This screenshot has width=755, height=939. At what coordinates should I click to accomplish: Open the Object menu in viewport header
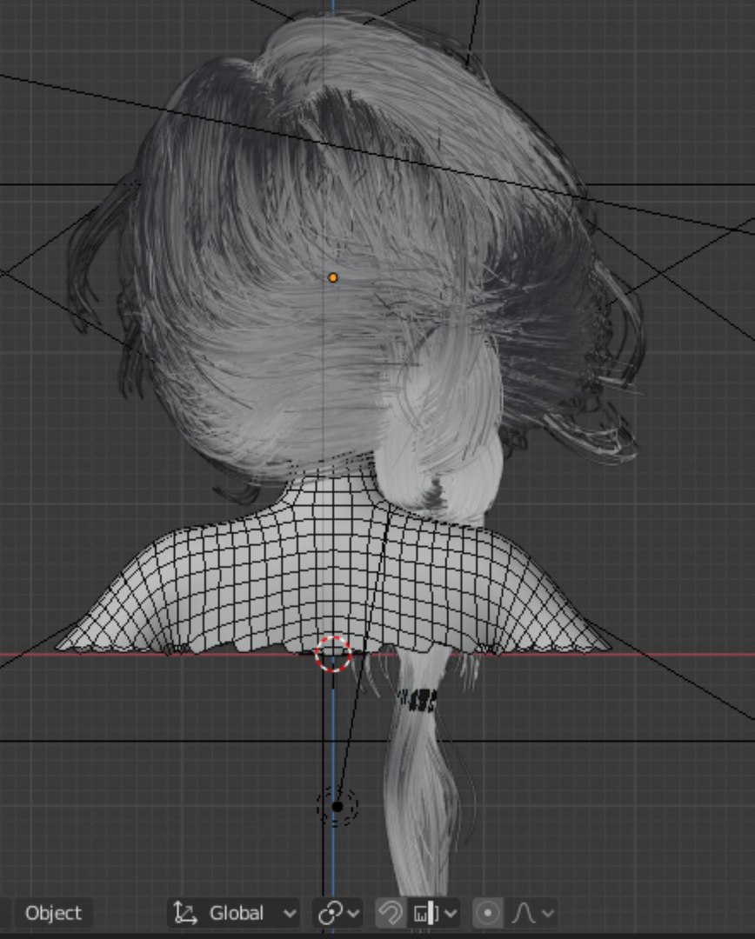click(x=53, y=913)
